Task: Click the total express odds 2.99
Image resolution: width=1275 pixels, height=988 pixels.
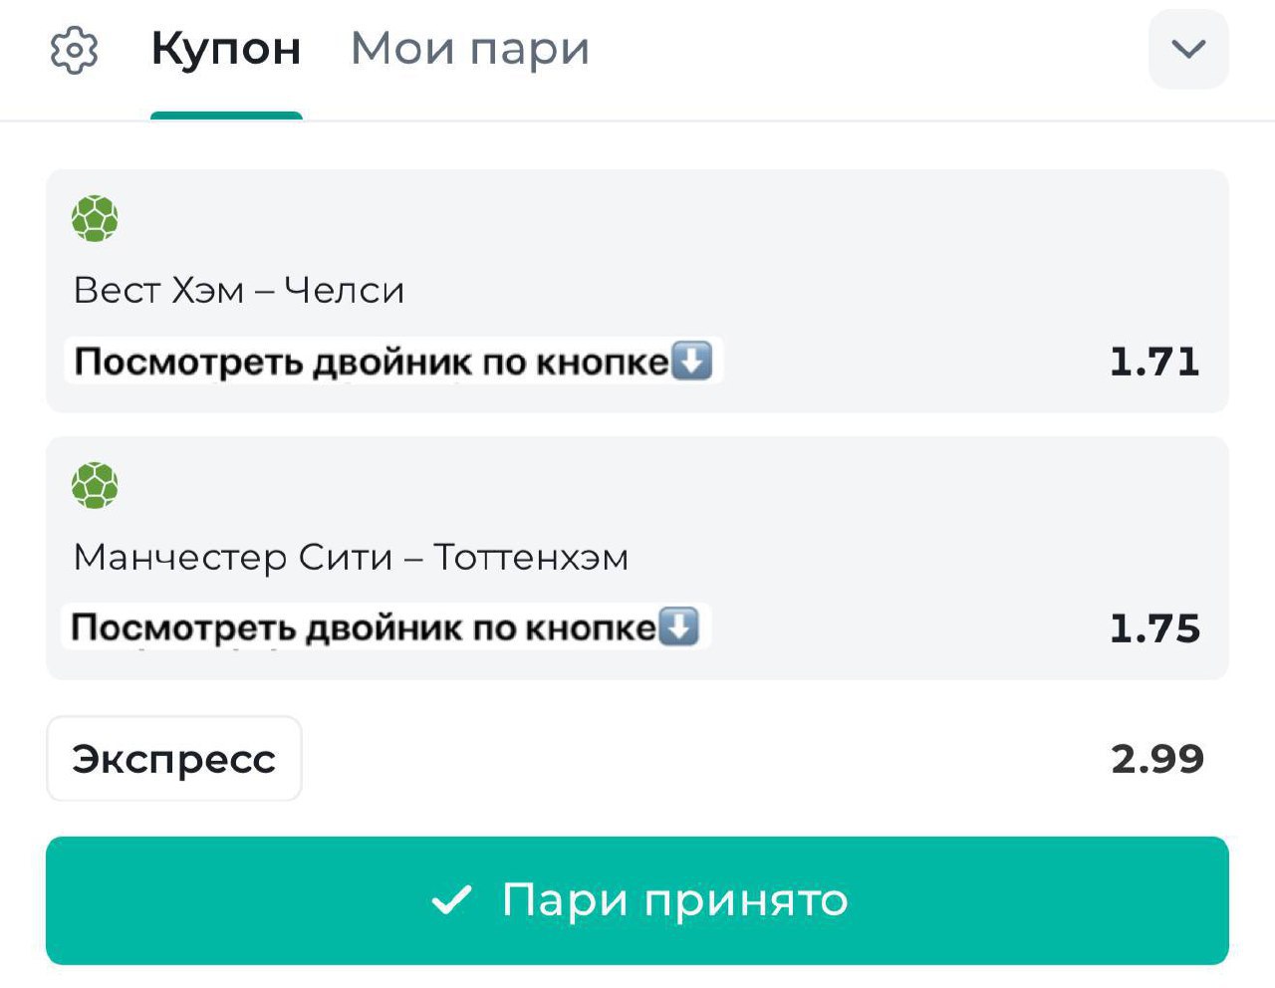Action: 1157,759
